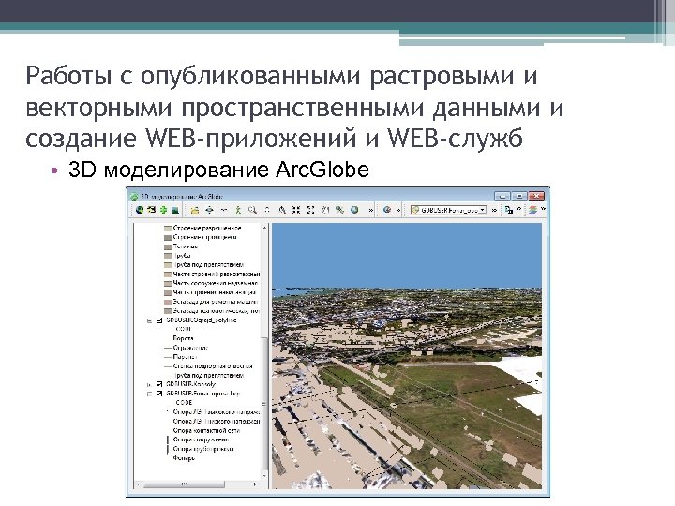Click the horizontal scrollbar thumb in contents panel

point(184,484)
